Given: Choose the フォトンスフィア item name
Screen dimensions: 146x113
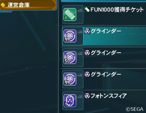Looking at the screenshot, I should click(x=109, y=96).
